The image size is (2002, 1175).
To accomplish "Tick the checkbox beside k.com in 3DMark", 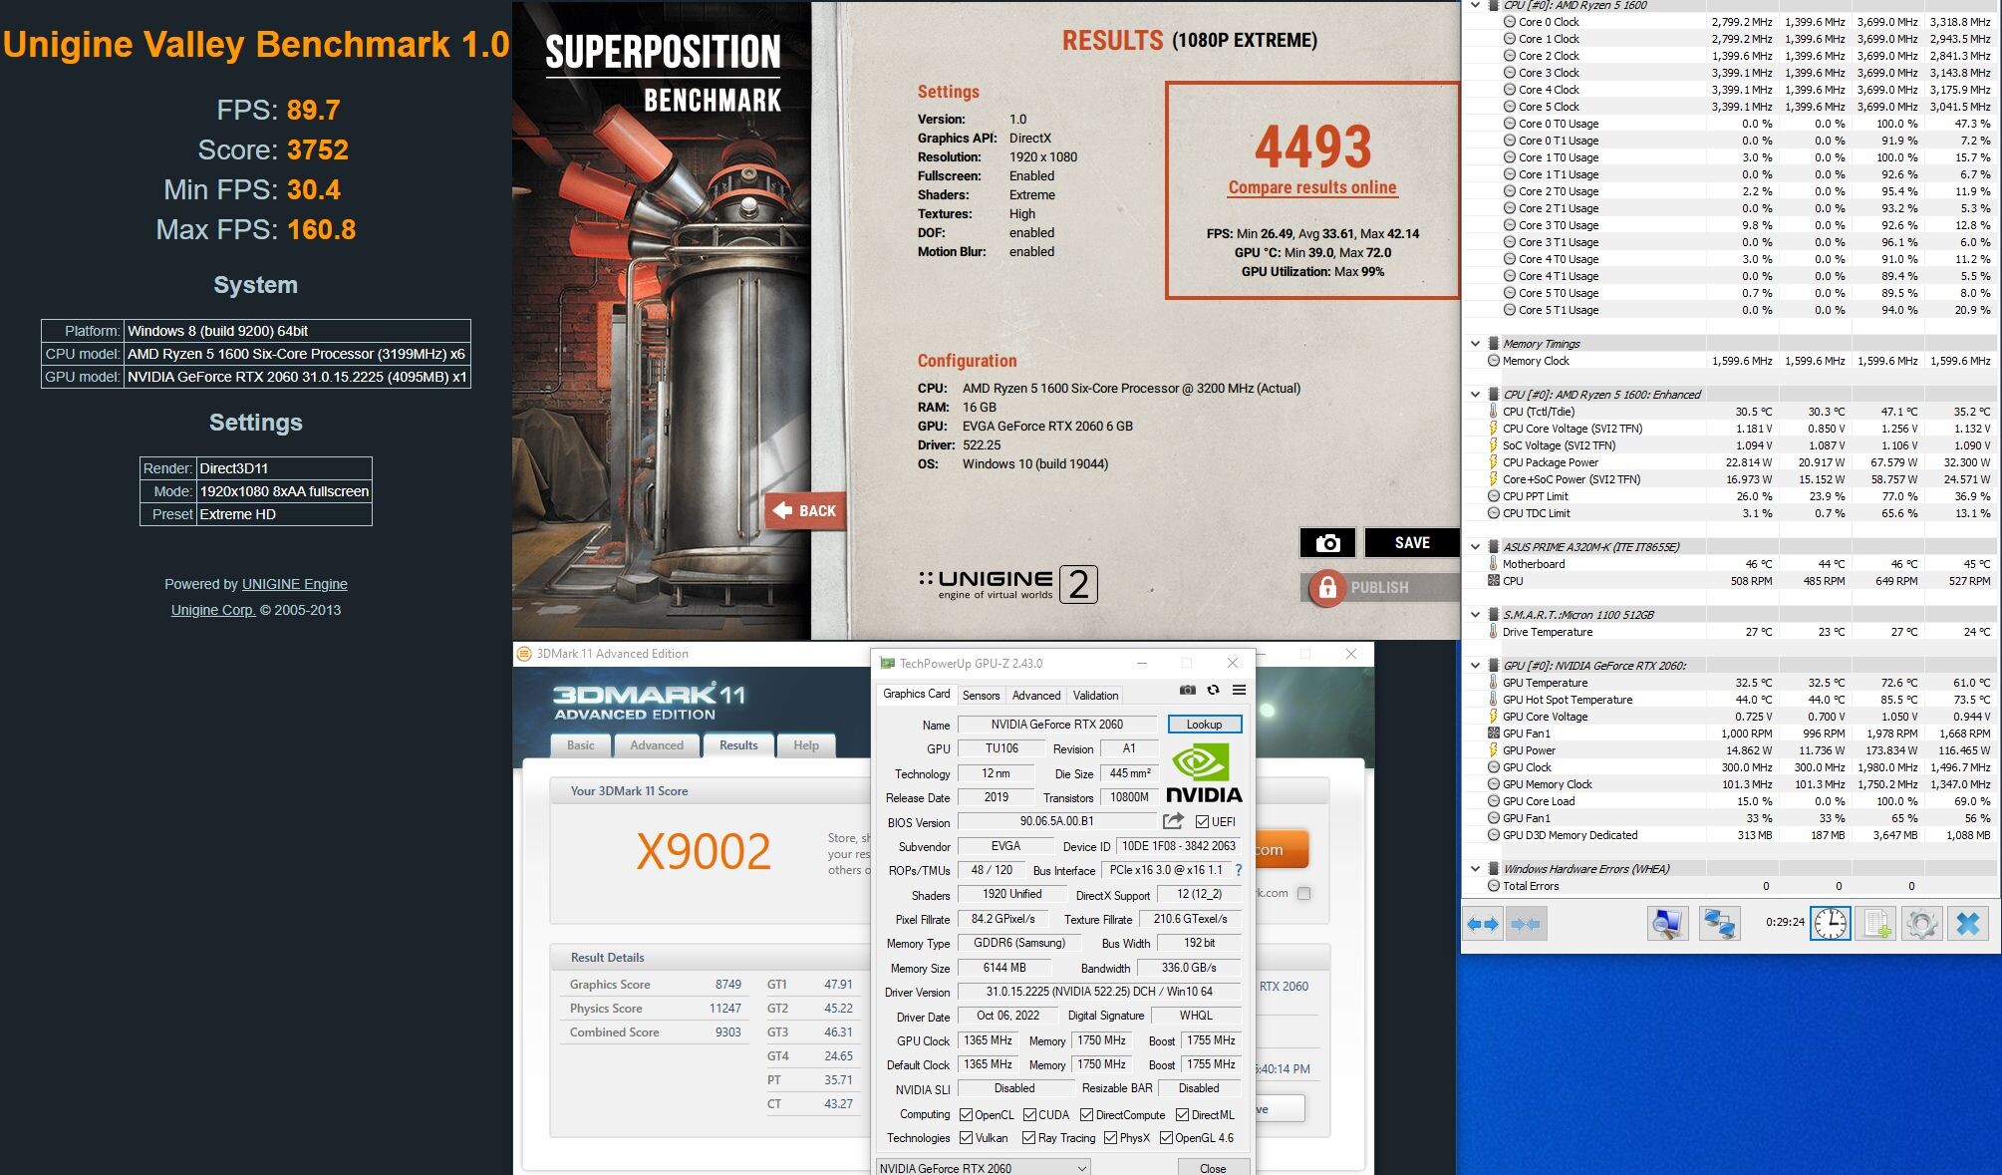I will [x=1303, y=894].
